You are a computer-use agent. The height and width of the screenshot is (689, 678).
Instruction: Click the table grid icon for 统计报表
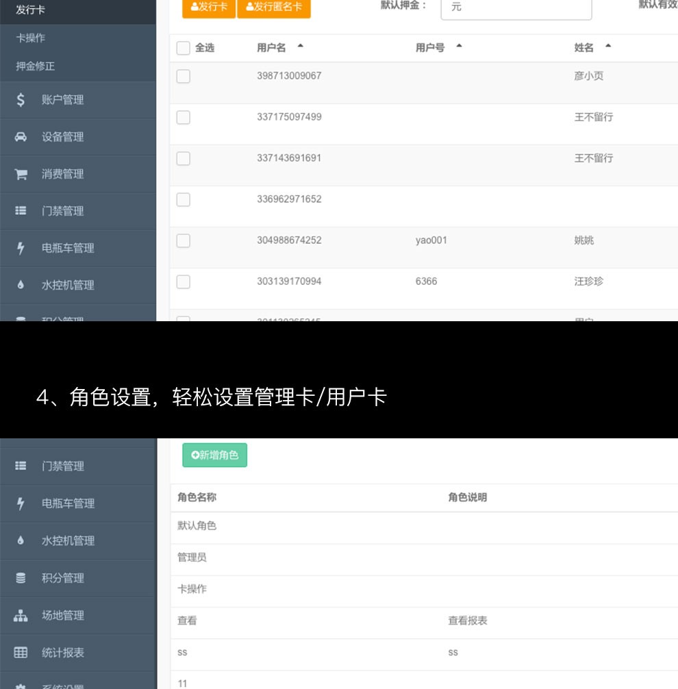(21, 653)
